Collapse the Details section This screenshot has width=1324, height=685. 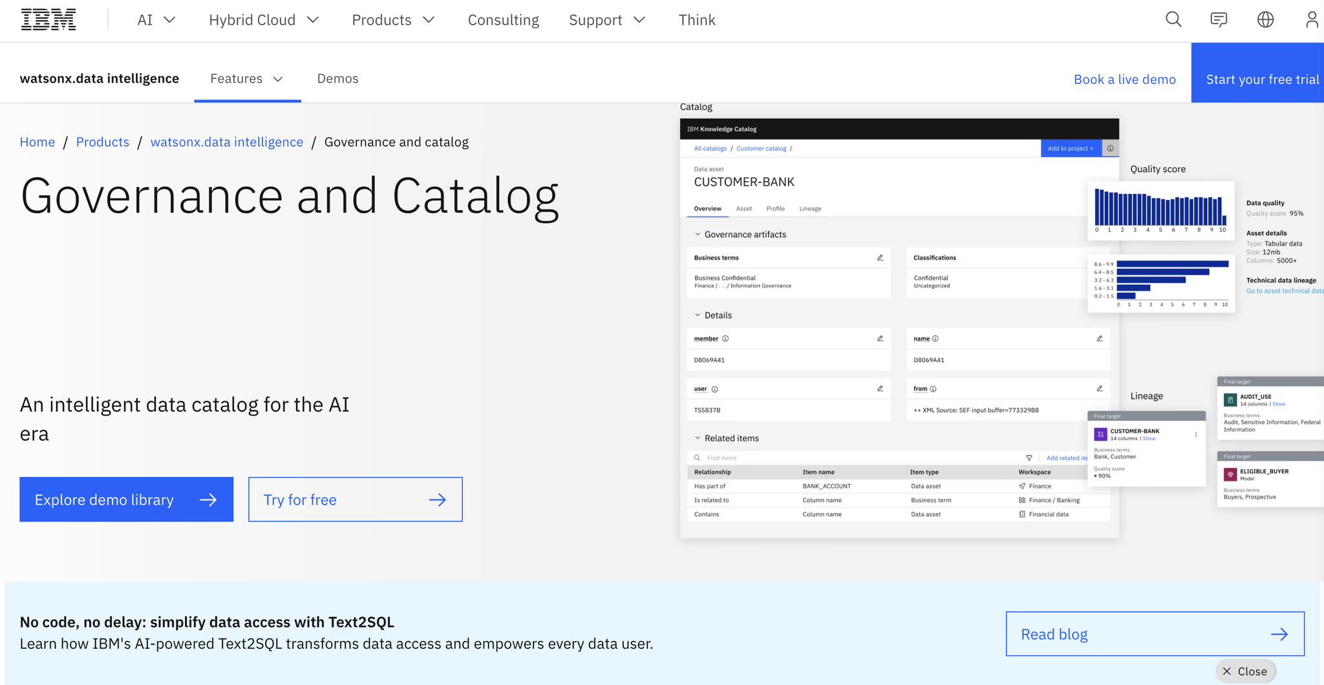click(698, 315)
